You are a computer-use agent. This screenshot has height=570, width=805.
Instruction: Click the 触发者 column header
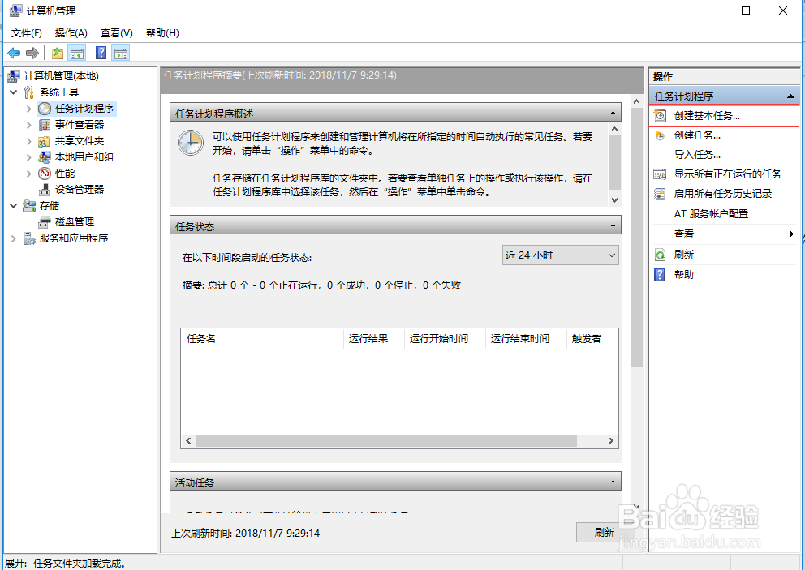click(x=592, y=339)
